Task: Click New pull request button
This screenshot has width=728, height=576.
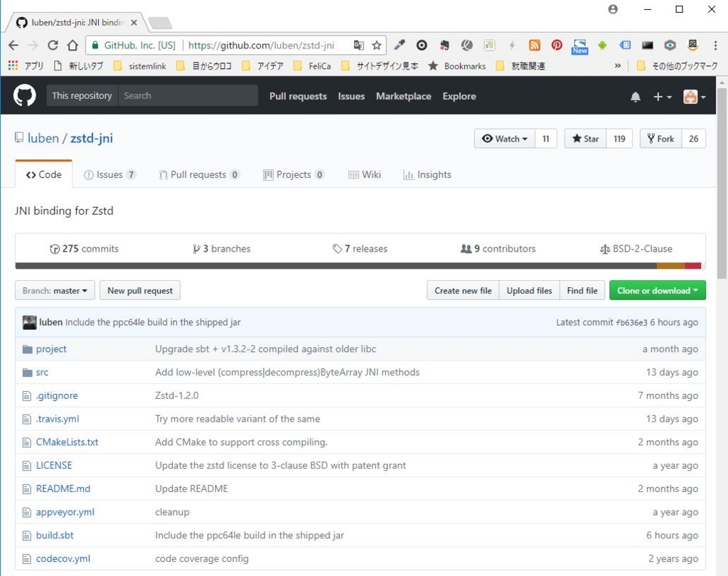Action: tap(140, 290)
